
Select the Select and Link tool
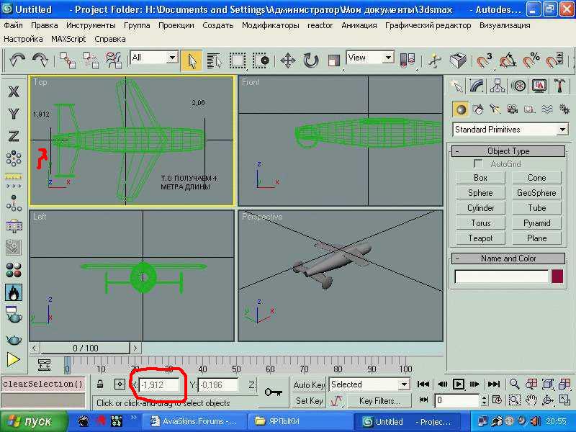[68, 60]
